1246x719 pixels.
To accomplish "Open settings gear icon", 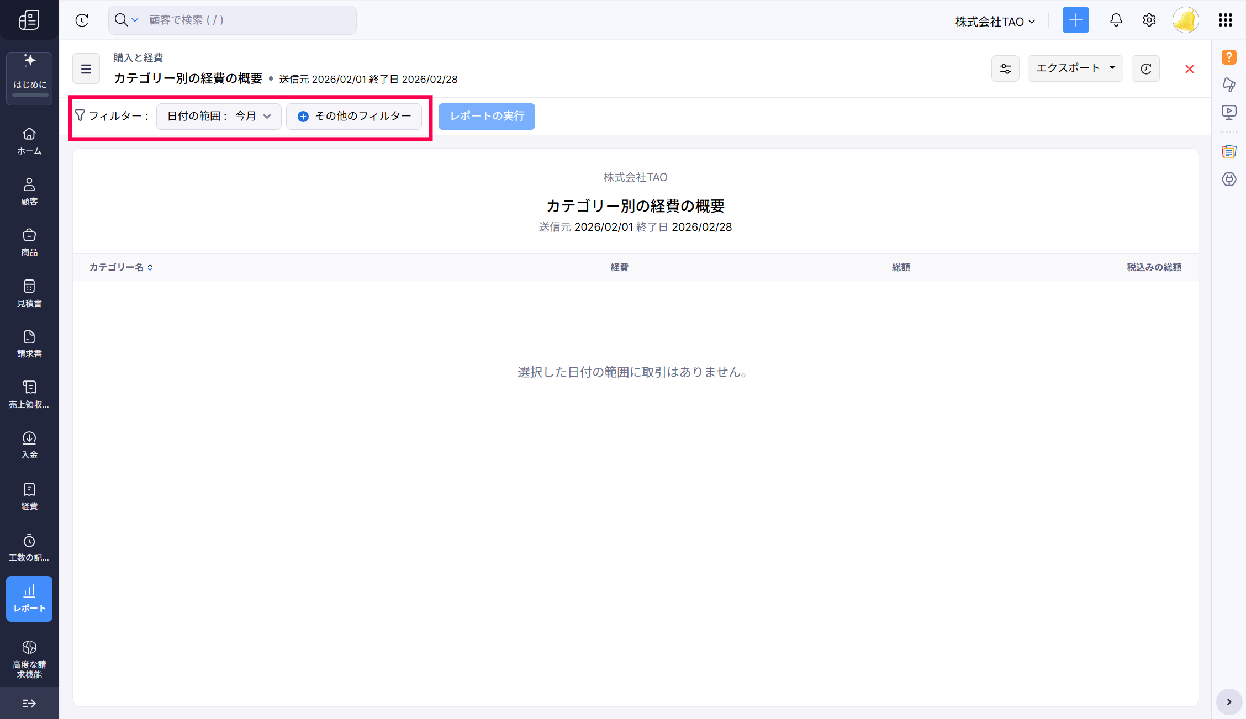I will point(1149,20).
